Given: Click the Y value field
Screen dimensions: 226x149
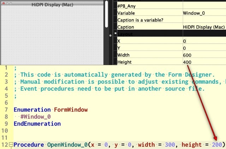Looking at the screenshot, I should point(204,48).
